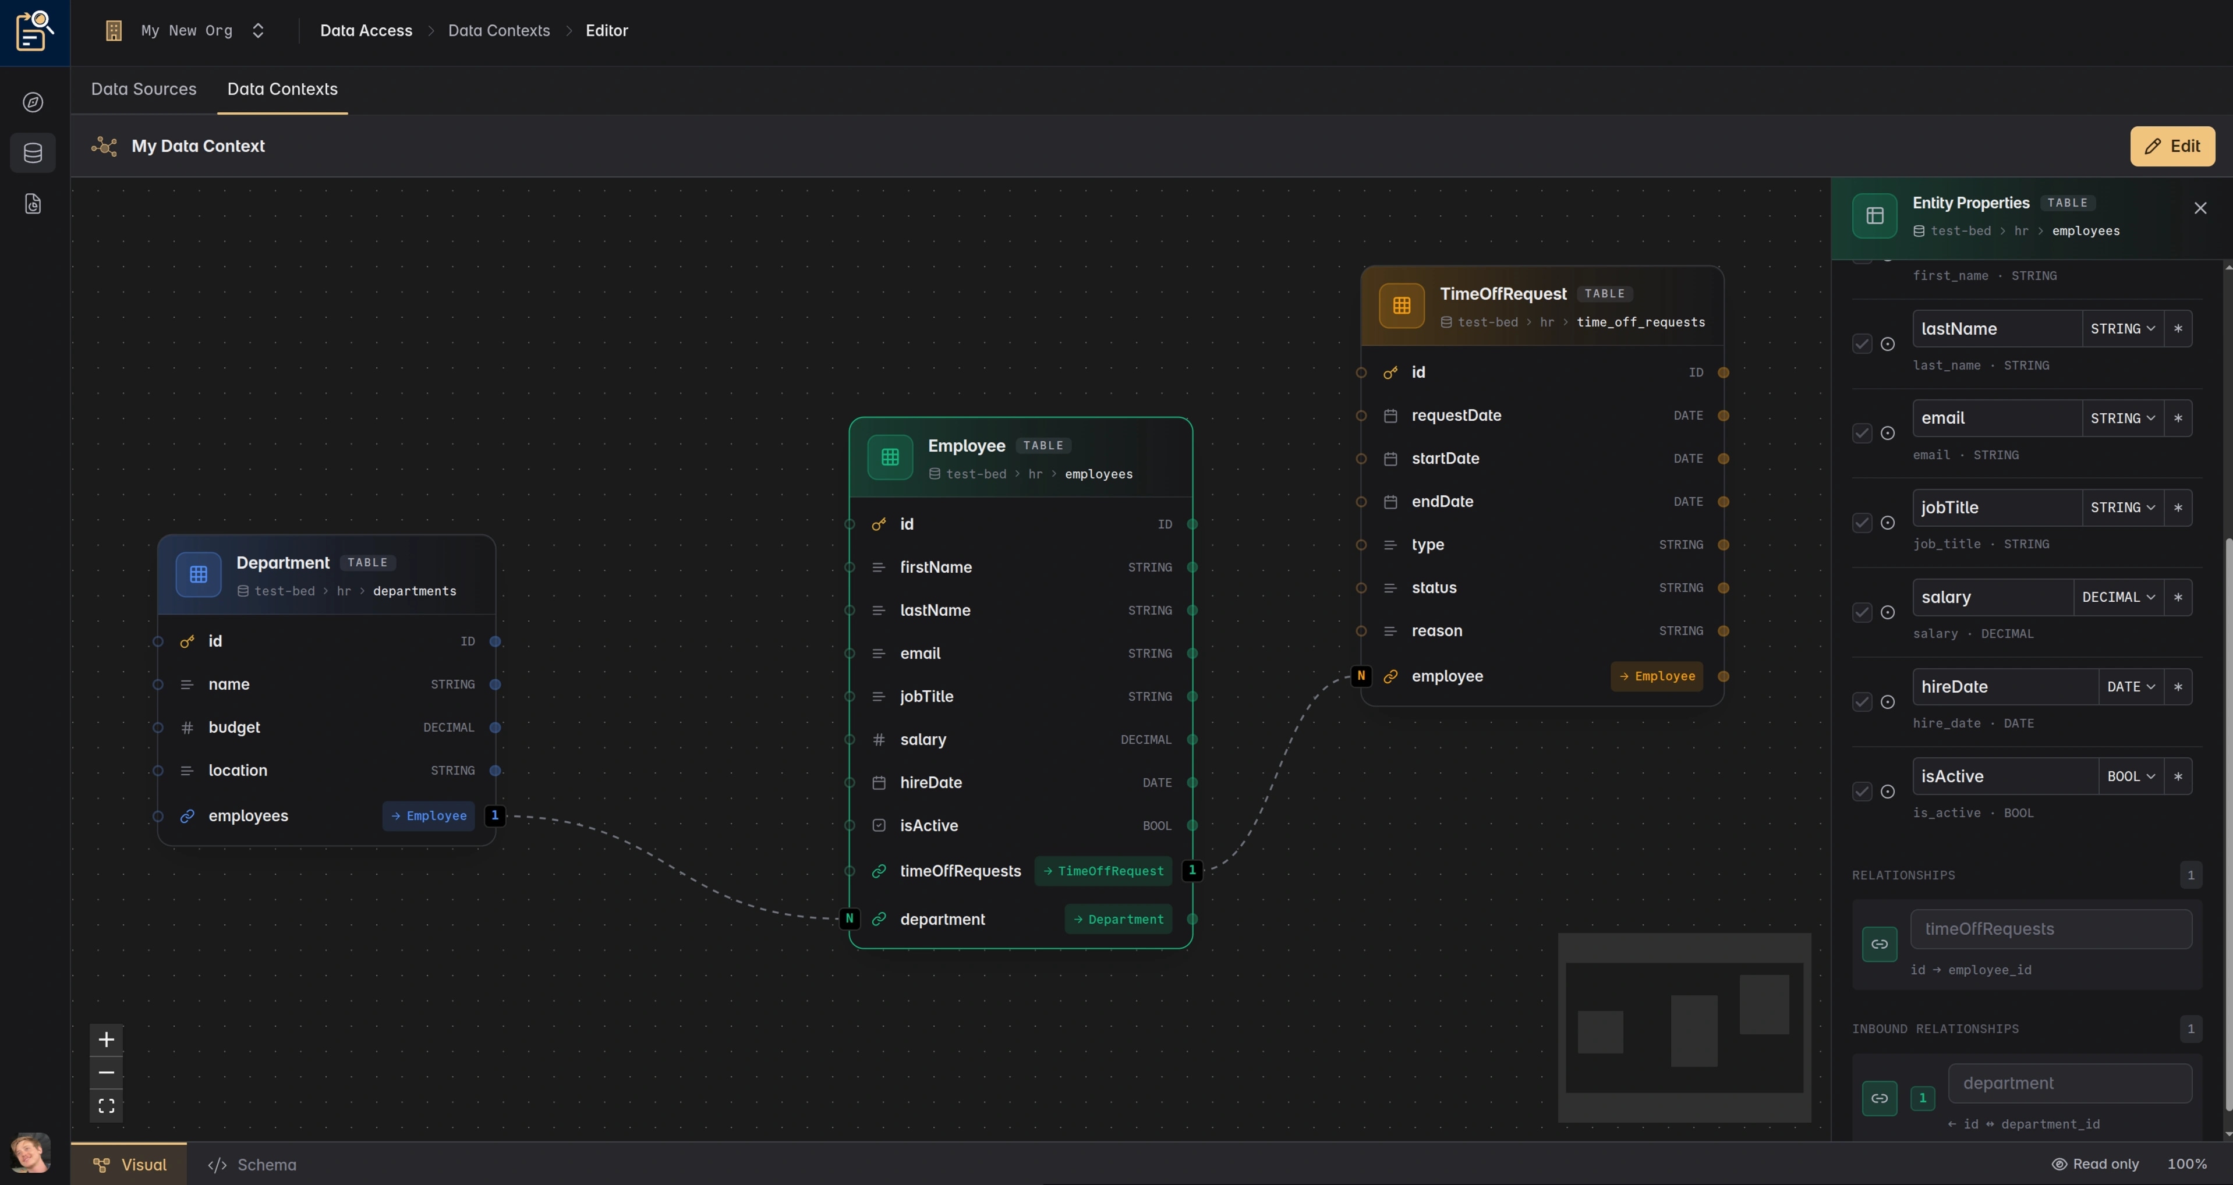Click the TimeOffRequest link on timeOffRequests row

[x=1103, y=871]
